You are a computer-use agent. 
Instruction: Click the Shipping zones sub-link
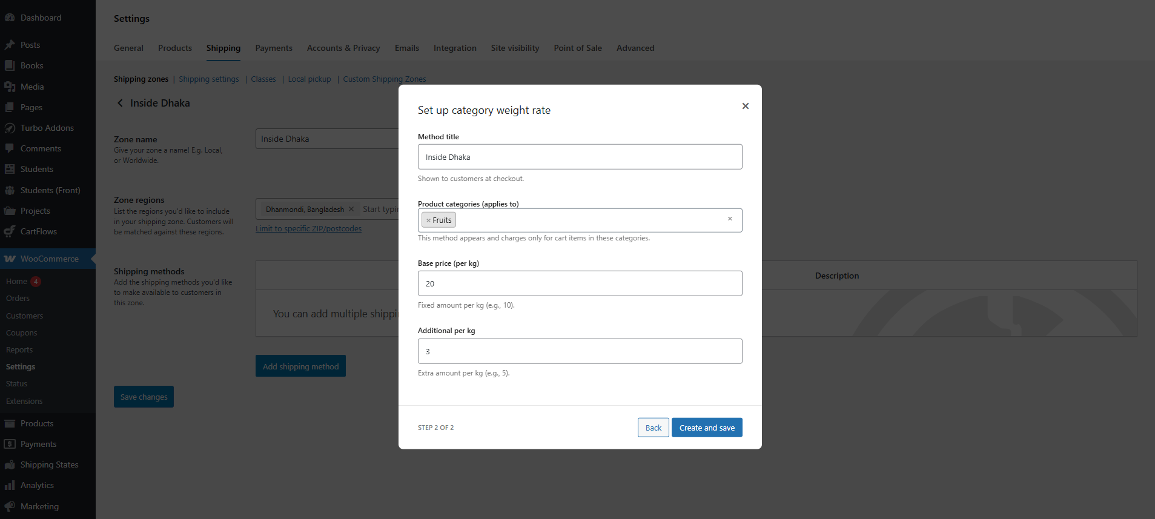(x=141, y=79)
